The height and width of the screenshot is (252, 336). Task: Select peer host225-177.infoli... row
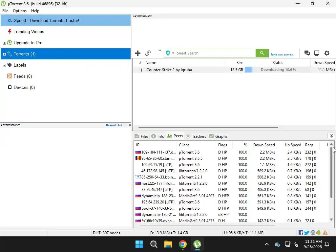[x=231, y=183]
